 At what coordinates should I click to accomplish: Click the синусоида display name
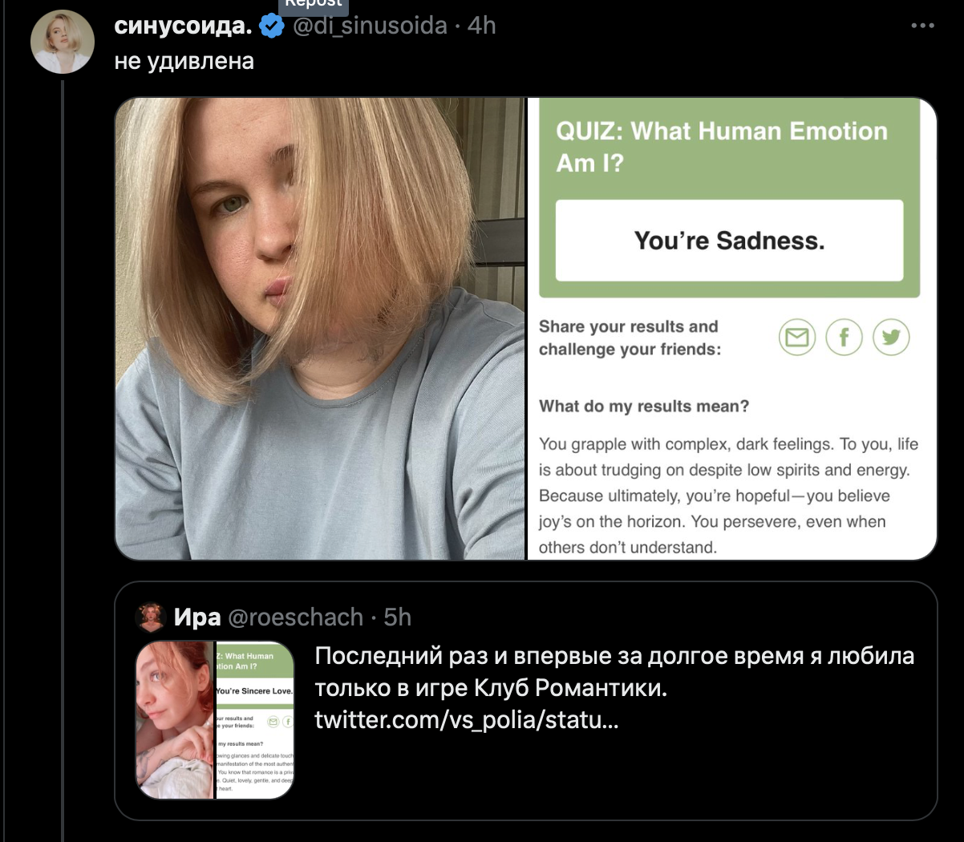[184, 26]
